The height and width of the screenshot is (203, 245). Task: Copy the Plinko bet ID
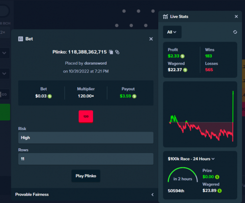111,52
